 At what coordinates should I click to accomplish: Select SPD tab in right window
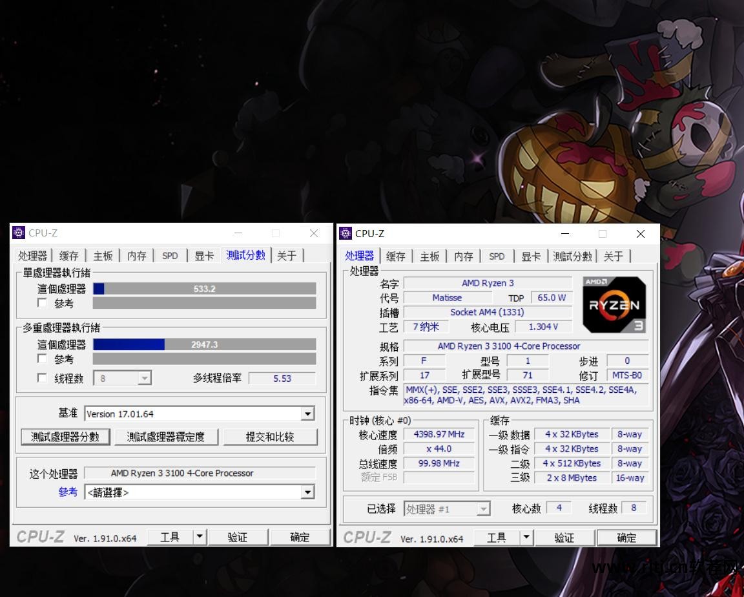[x=497, y=257]
